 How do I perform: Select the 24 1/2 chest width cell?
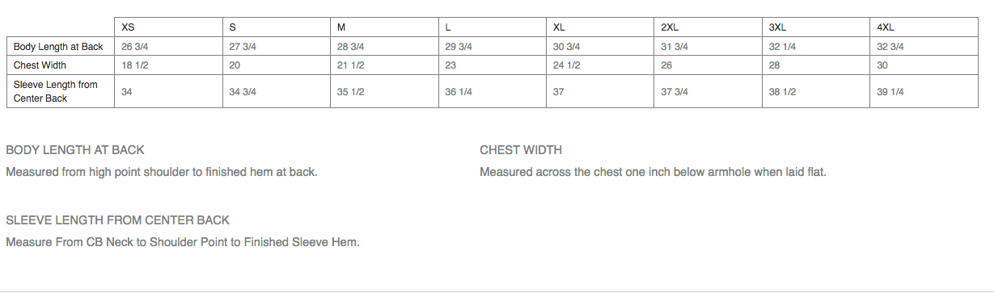[x=566, y=65]
